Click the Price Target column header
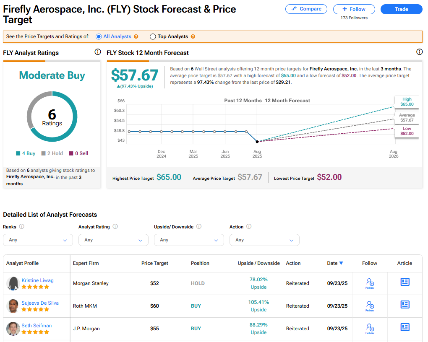This screenshot has height=342, width=428. (x=154, y=263)
